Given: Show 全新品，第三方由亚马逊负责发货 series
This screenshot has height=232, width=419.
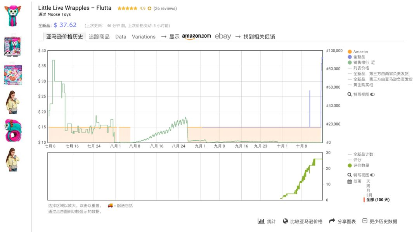Looking at the screenshot, I should (380, 79).
